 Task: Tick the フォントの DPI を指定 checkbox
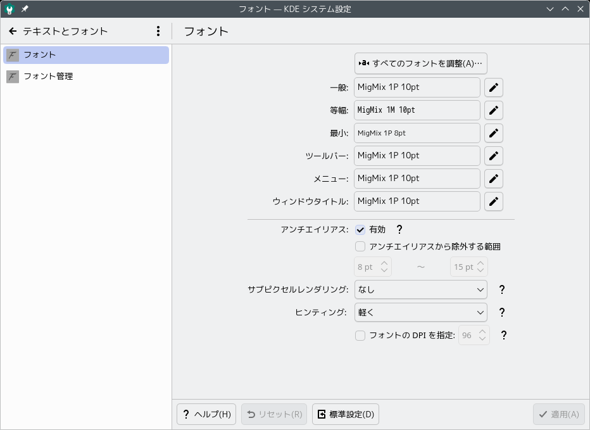[360, 336]
